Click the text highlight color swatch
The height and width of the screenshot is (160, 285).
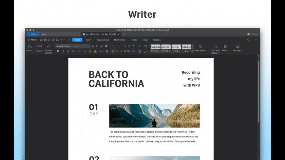(95, 52)
